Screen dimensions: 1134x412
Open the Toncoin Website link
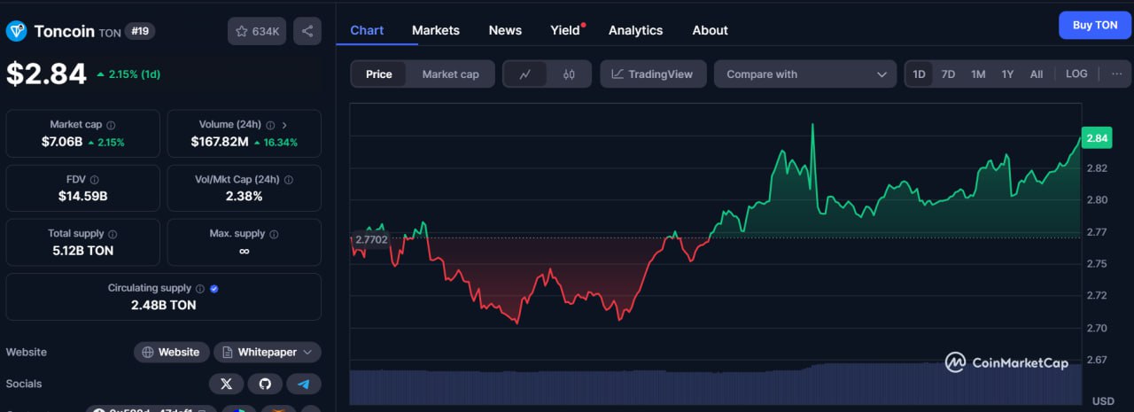(172, 352)
